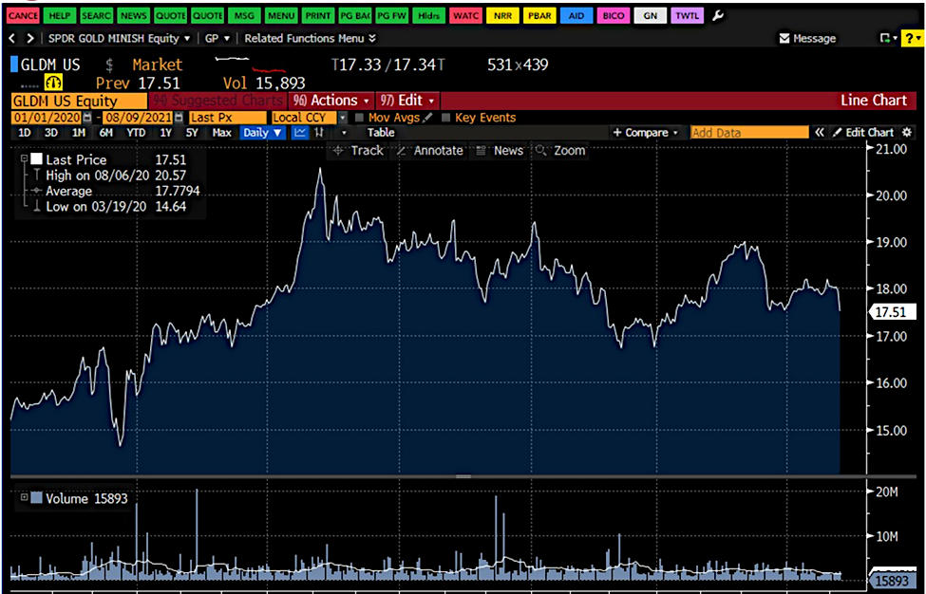Click the yellow gauge icon under ticker
The image size is (926, 594).
coord(54,82)
